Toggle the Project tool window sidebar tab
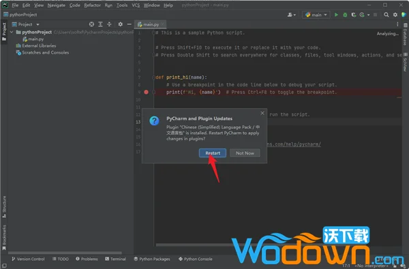The image size is (409, 269). [x=4, y=32]
